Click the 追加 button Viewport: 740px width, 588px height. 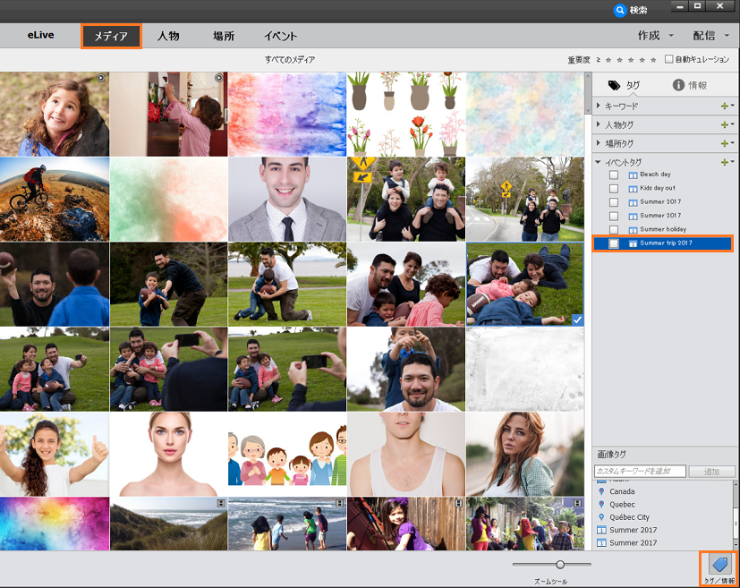click(x=712, y=471)
